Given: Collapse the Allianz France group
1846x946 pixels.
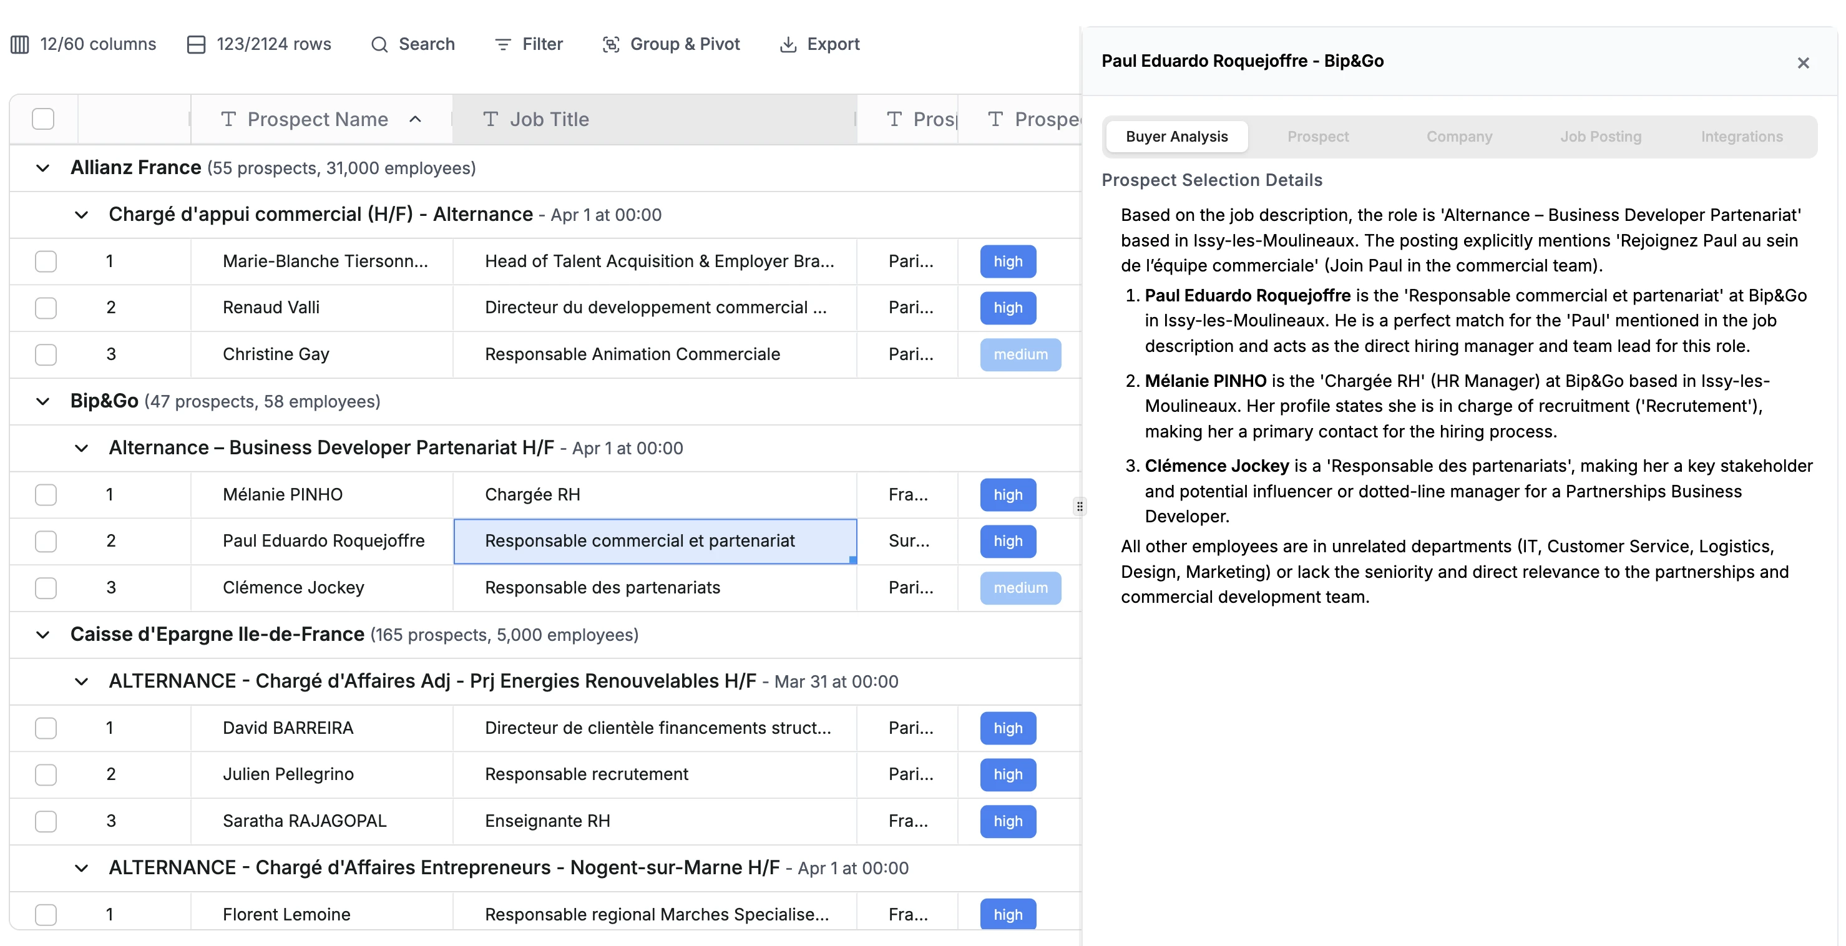Looking at the screenshot, I should pyautogui.click(x=43, y=168).
